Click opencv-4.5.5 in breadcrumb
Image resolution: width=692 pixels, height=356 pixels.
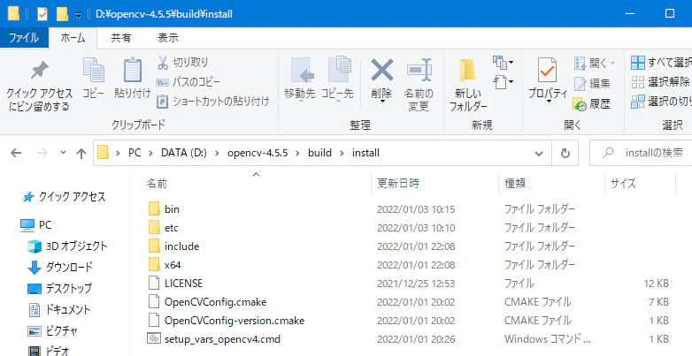(258, 153)
